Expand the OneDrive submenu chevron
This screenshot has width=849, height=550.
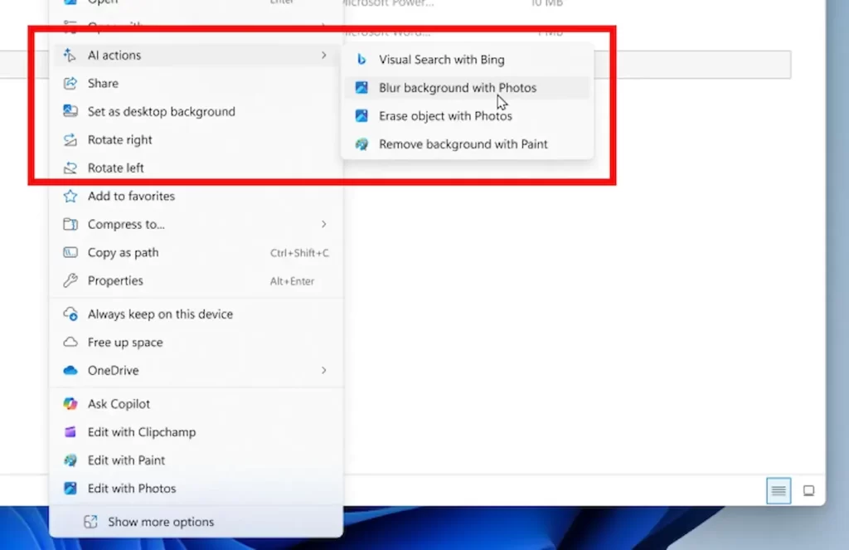point(323,371)
